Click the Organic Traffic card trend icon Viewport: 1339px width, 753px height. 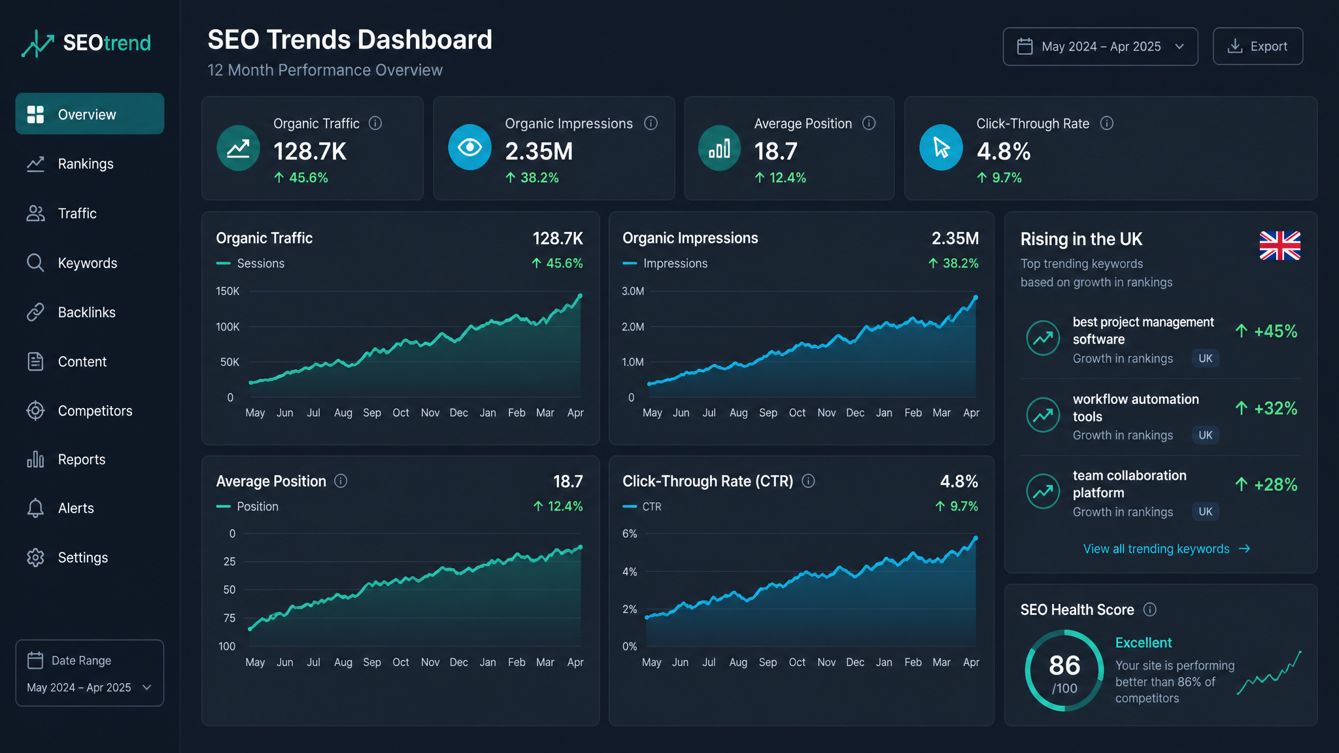pos(238,148)
